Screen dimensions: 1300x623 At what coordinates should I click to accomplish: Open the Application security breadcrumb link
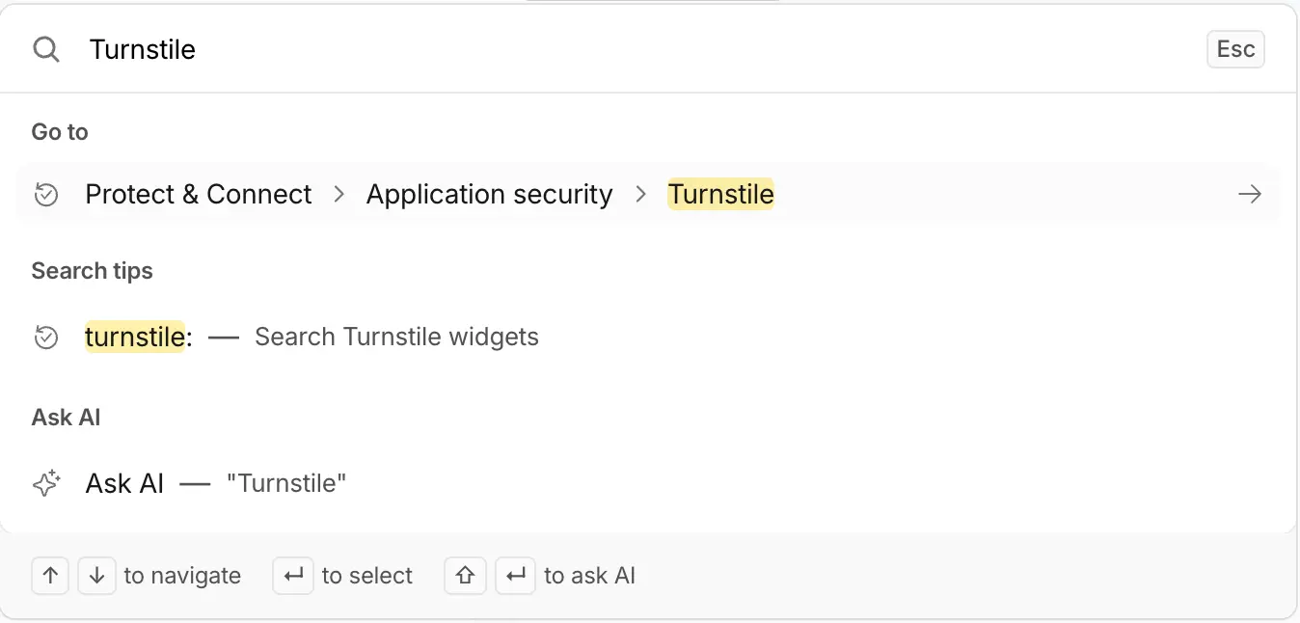(x=489, y=194)
